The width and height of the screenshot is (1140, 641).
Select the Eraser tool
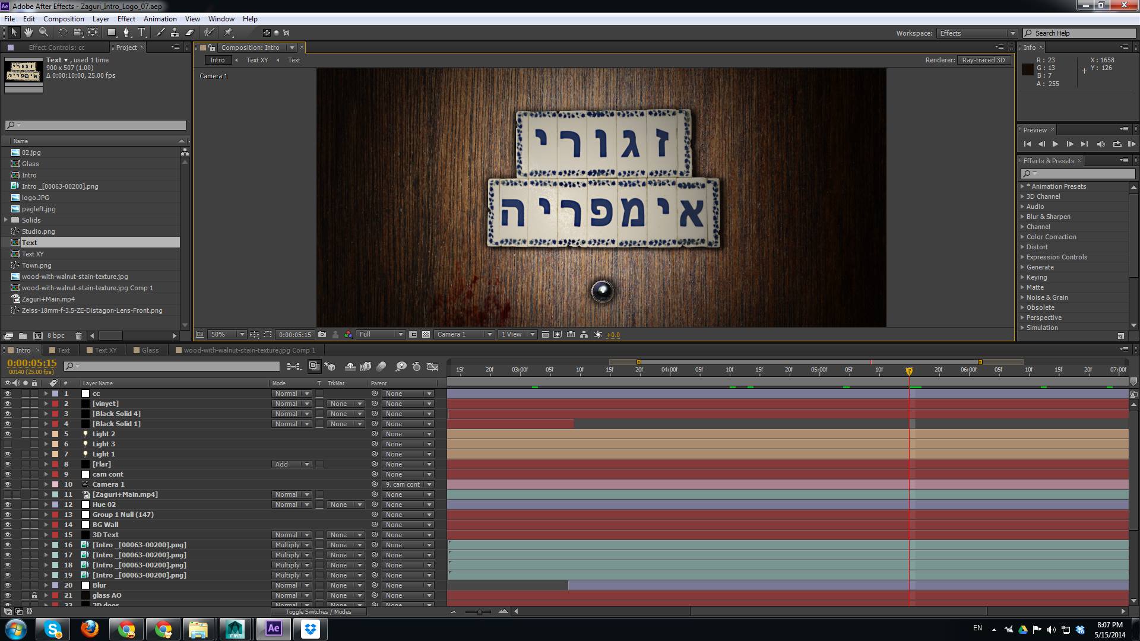pyautogui.click(x=190, y=33)
